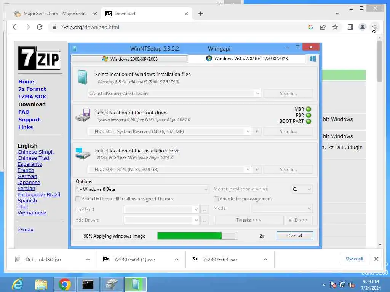Open Tweaks >>> settings
The image size is (390, 292).
(x=248, y=220)
